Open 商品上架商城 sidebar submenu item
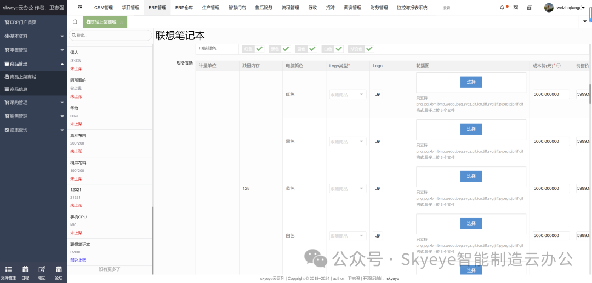This screenshot has height=283, width=592. tap(33, 77)
